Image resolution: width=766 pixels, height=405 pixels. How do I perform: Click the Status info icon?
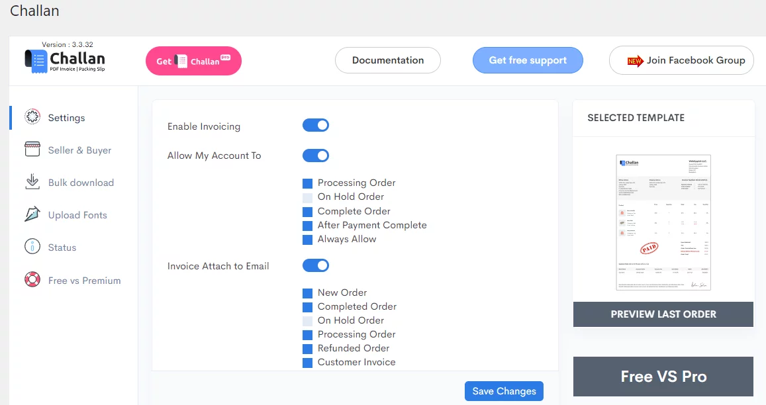(x=32, y=246)
